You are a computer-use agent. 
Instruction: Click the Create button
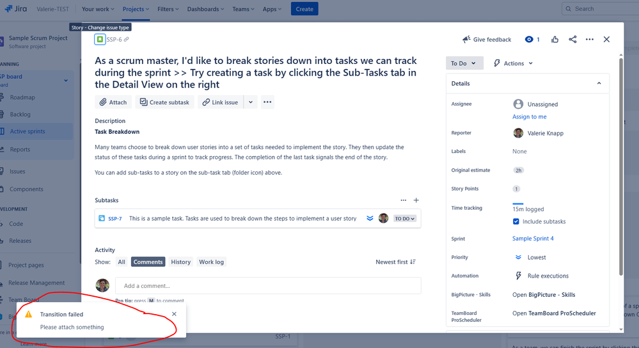(x=304, y=9)
